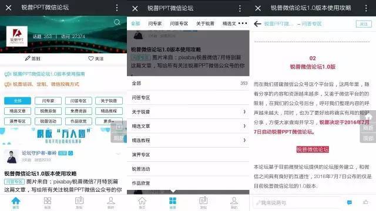The image size is (376, 211).
Task: Tap the highlighted 锐普微信论坛 label in the article
Action: tap(313, 149)
